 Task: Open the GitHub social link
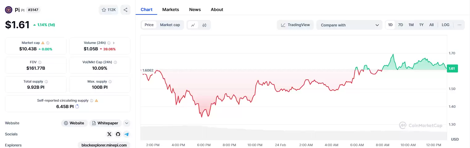118,134
